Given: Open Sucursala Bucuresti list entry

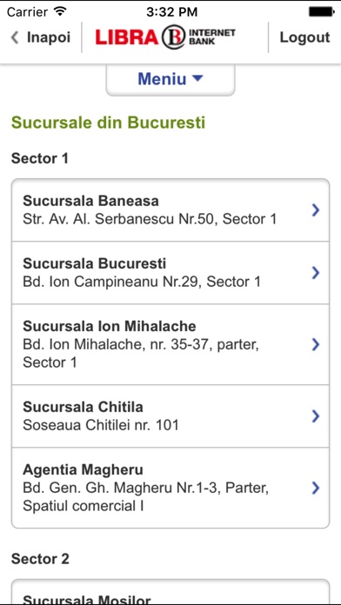Looking at the screenshot, I should (x=170, y=273).
